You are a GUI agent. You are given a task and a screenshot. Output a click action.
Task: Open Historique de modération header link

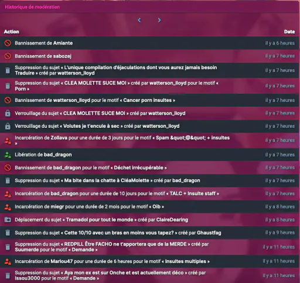click(x=32, y=7)
